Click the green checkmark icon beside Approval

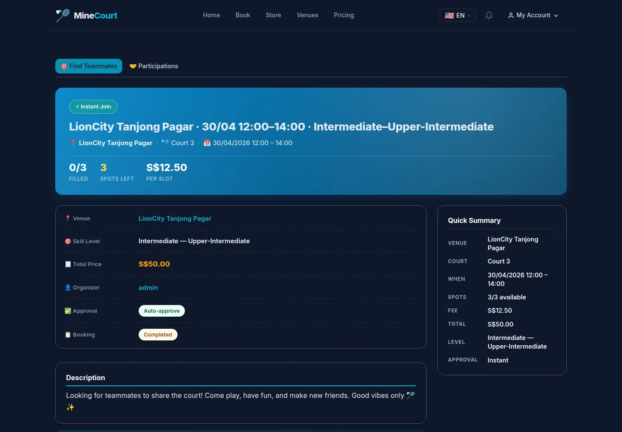[68, 311]
